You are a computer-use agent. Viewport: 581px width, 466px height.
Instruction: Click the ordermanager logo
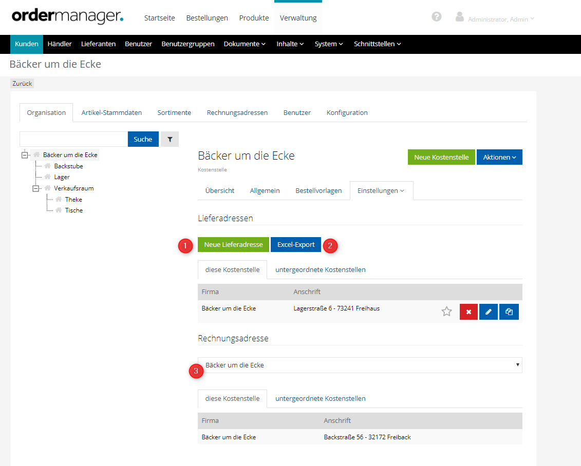tap(67, 16)
